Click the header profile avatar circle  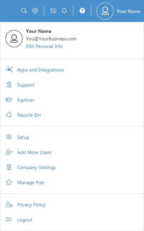point(105,11)
